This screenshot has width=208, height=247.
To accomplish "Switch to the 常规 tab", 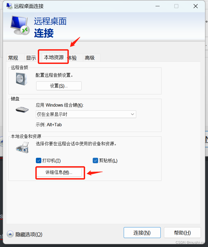I will (x=13, y=58).
